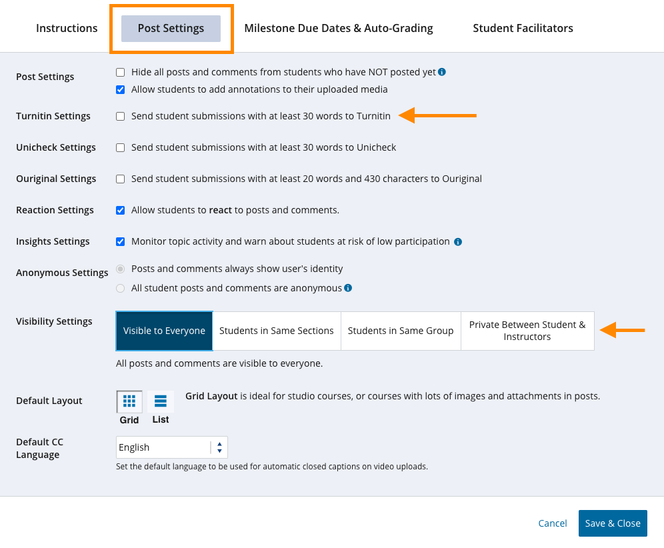The width and height of the screenshot is (664, 548).
Task: Select anonymous student posts and comments
Action: point(120,288)
